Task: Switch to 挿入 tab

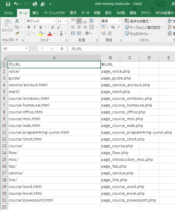Action: pos(35,13)
